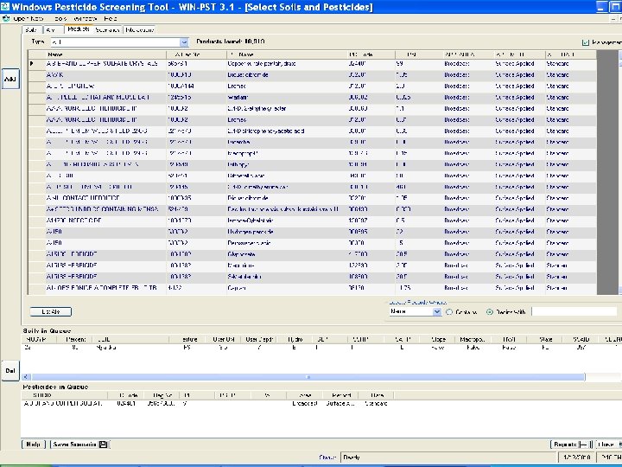This screenshot has width=622, height=467.
Task: Select the Warfarin ingredient row
Action: 312,97
